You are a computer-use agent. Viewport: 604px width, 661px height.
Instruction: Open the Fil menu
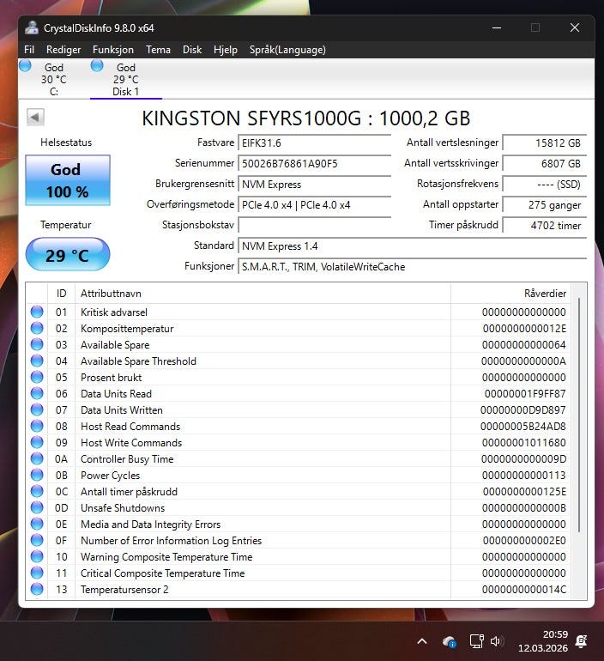(x=29, y=50)
